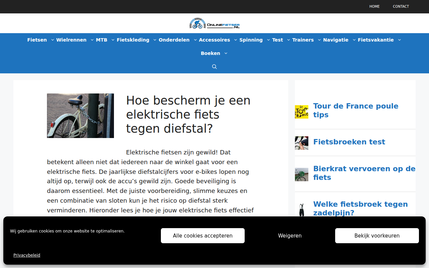429x268 pixels.
Task: Open the MTB menu item
Action: [102, 40]
